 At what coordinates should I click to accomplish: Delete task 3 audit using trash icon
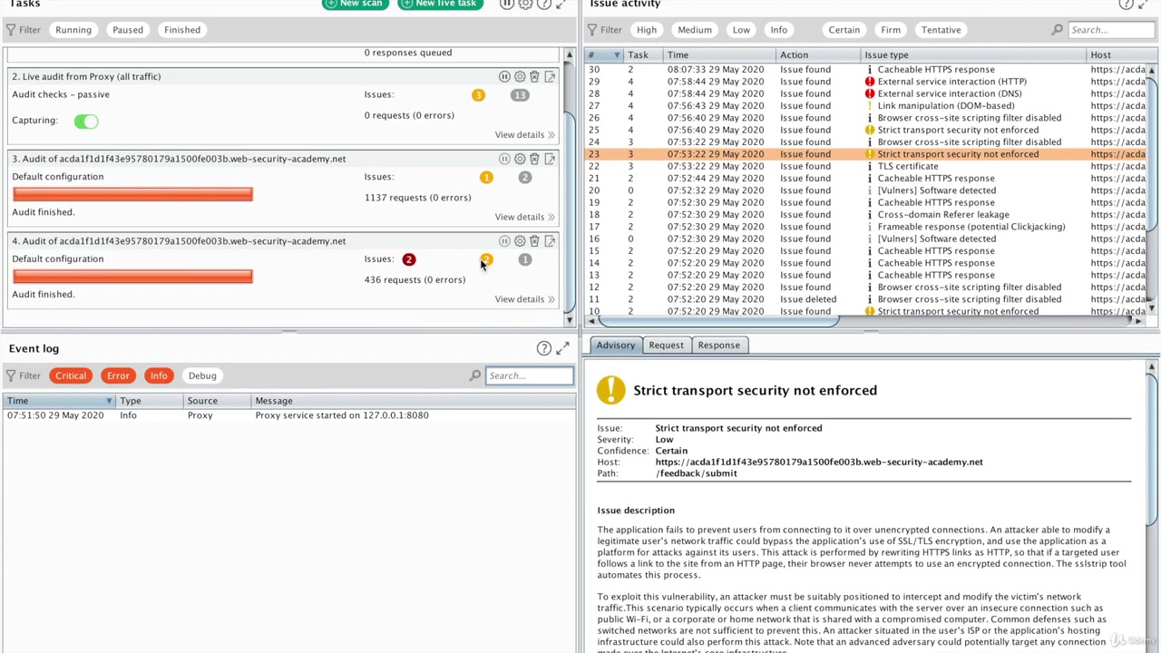[x=534, y=159]
